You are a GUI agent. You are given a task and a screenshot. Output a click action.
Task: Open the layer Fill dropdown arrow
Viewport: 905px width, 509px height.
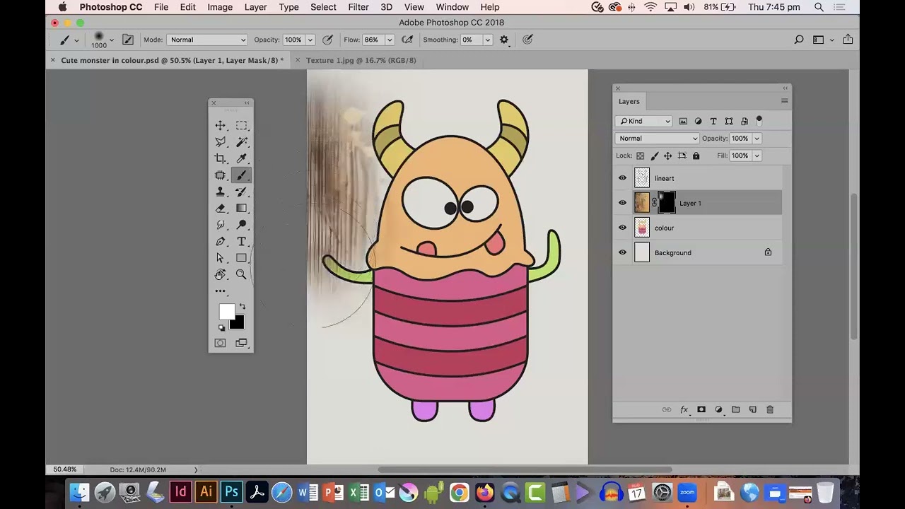point(757,156)
